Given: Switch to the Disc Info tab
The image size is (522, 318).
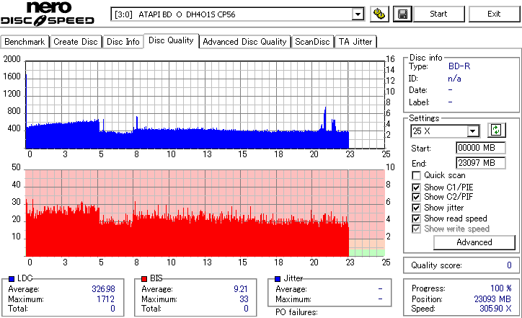Looking at the screenshot, I should click(123, 42).
